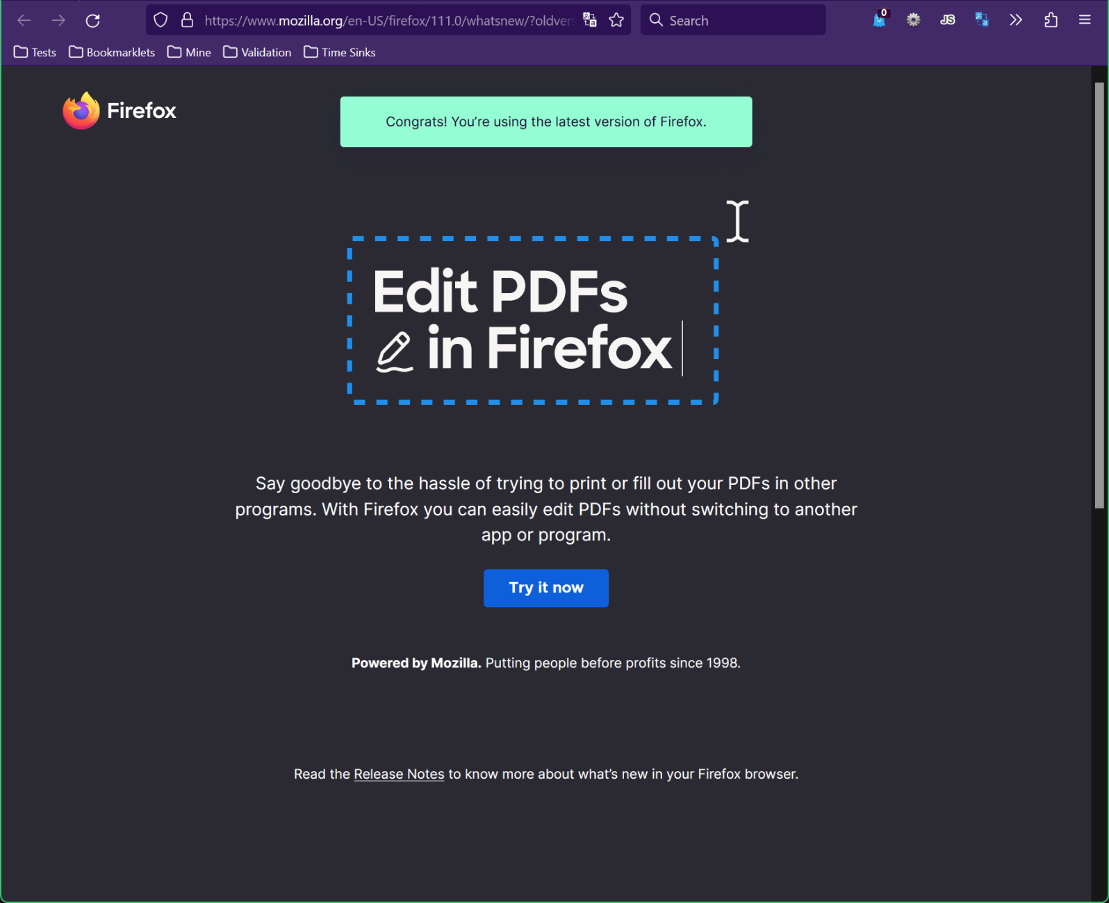Focus the Search input field

pos(741,20)
